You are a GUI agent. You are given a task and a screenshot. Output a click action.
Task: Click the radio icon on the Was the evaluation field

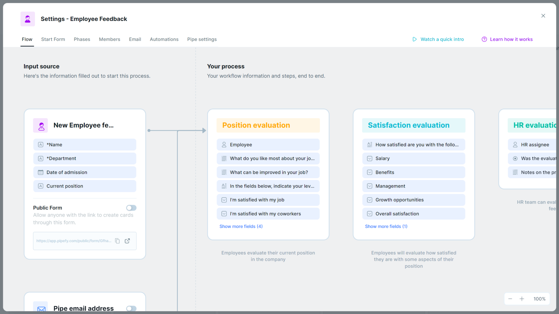pyautogui.click(x=515, y=158)
